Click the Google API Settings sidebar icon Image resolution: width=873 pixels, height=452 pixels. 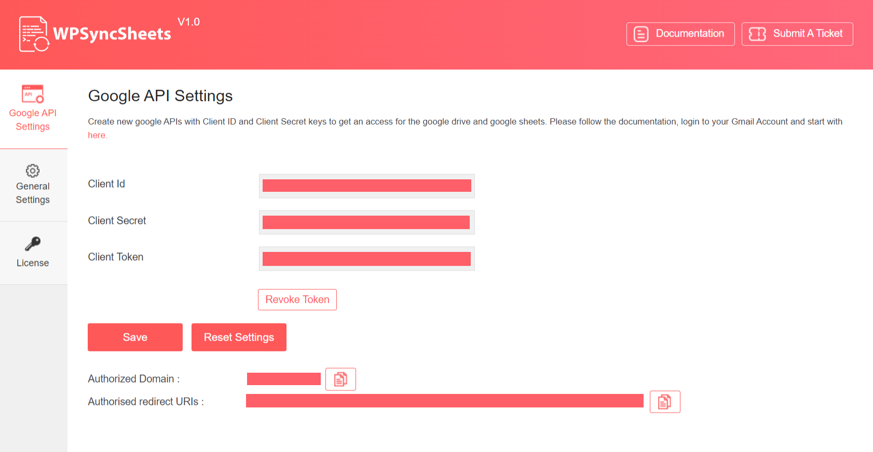(x=33, y=94)
